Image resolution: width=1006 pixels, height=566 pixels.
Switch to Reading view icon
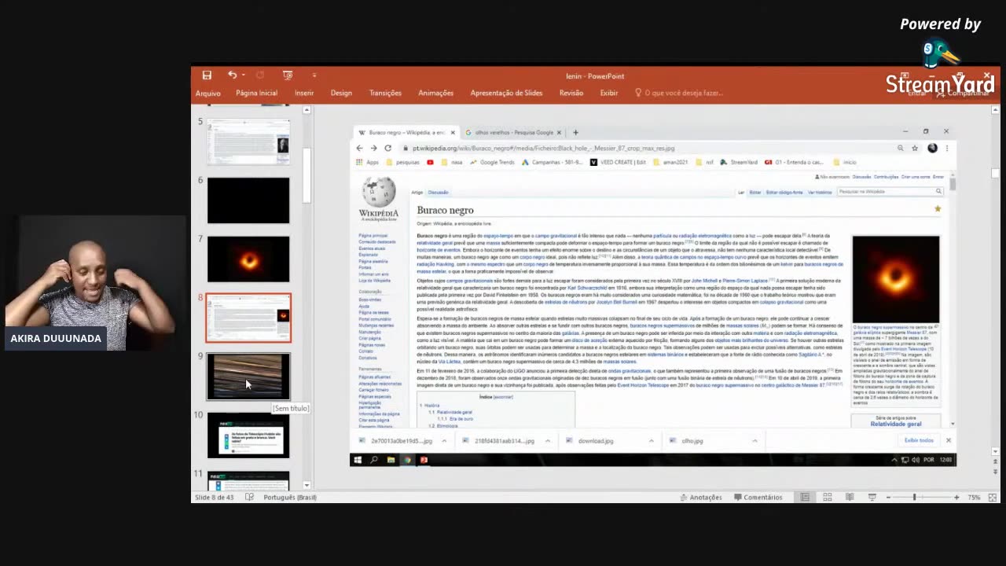point(850,497)
